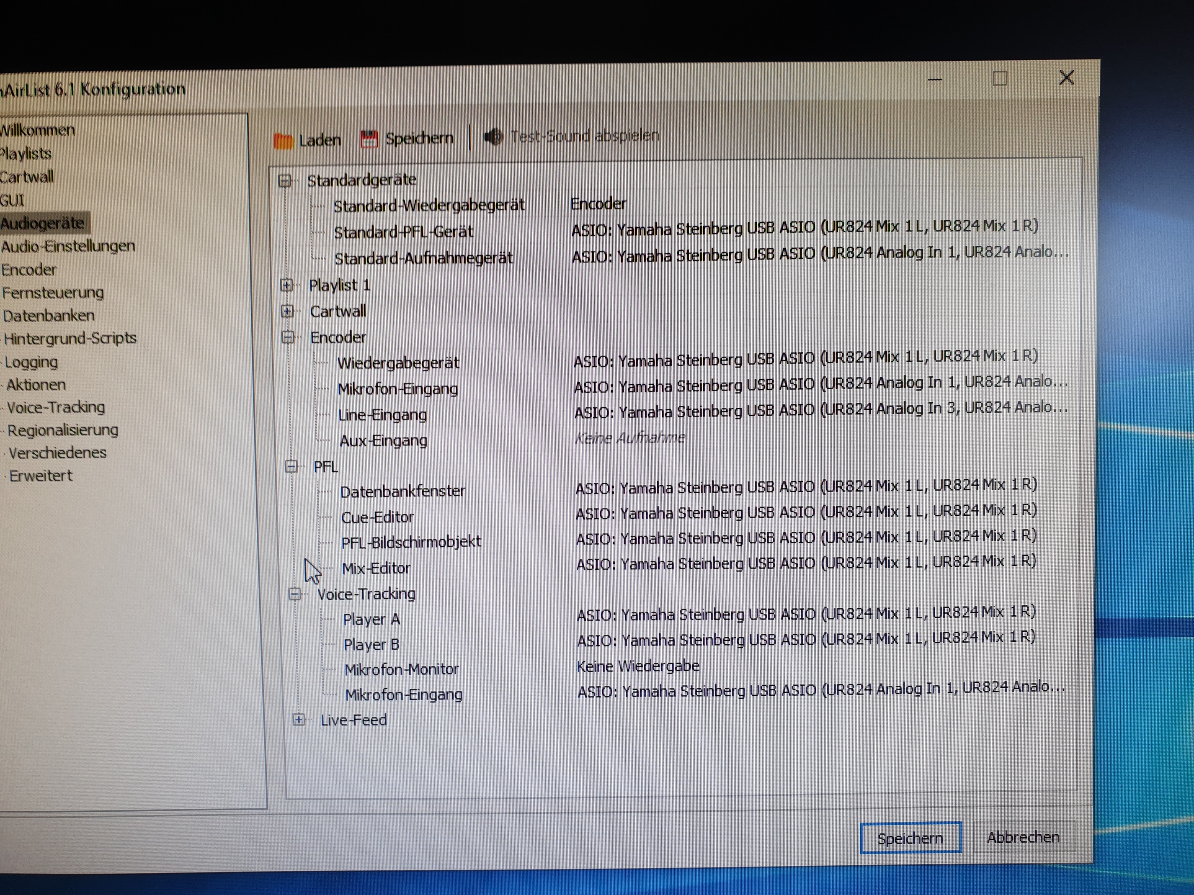The width and height of the screenshot is (1194, 895).
Task: Open the Logging page
Action: click(x=31, y=362)
